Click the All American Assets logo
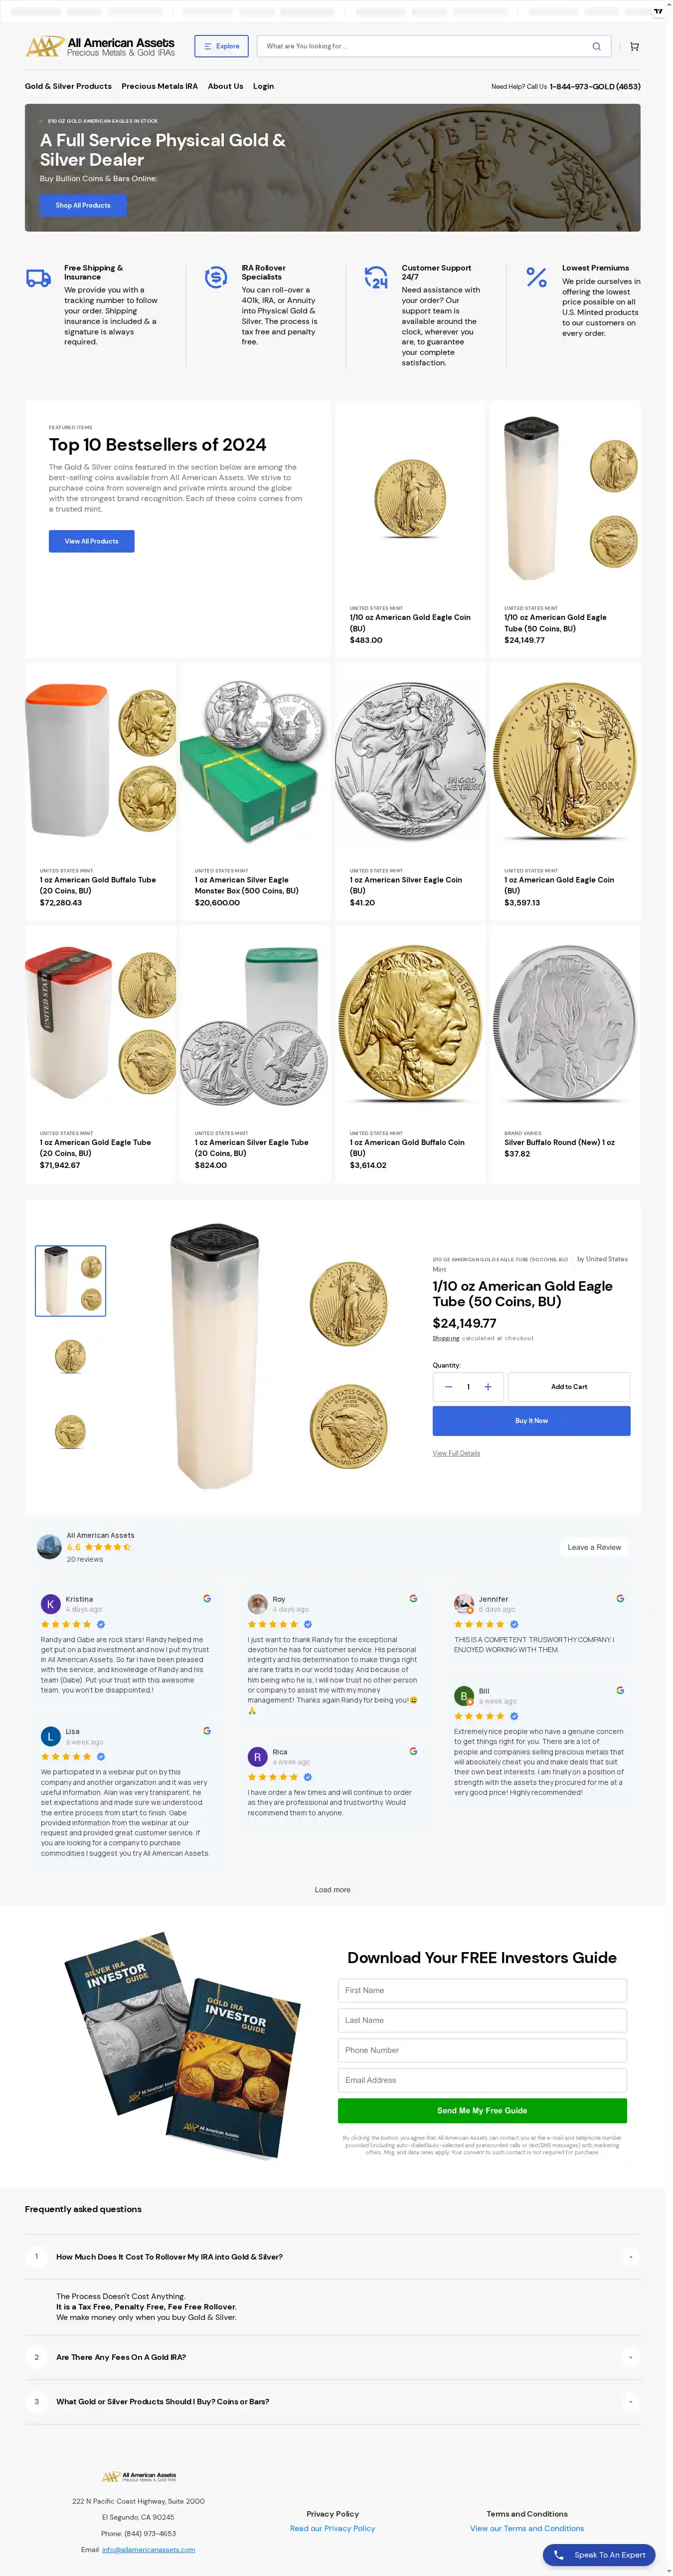673x2576 pixels. [100, 47]
